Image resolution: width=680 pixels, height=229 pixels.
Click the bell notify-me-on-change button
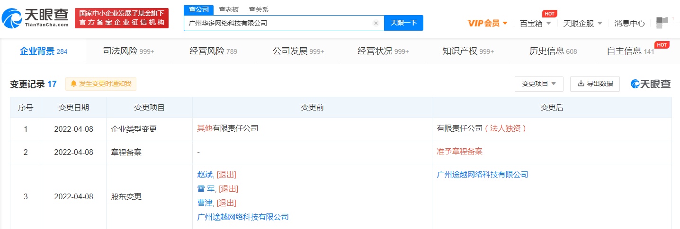click(x=101, y=84)
